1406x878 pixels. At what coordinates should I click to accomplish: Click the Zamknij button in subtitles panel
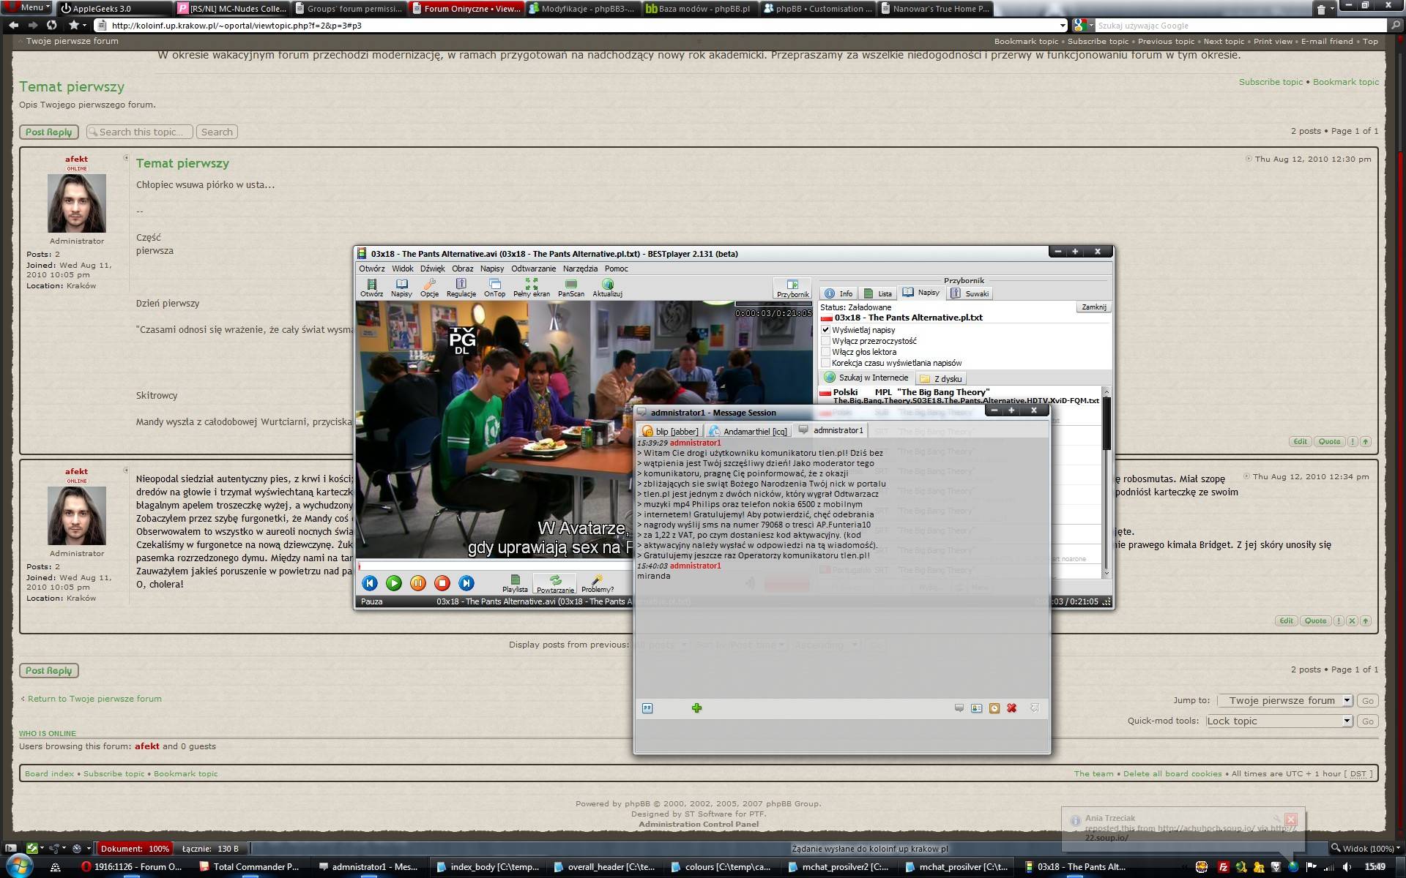(x=1094, y=307)
